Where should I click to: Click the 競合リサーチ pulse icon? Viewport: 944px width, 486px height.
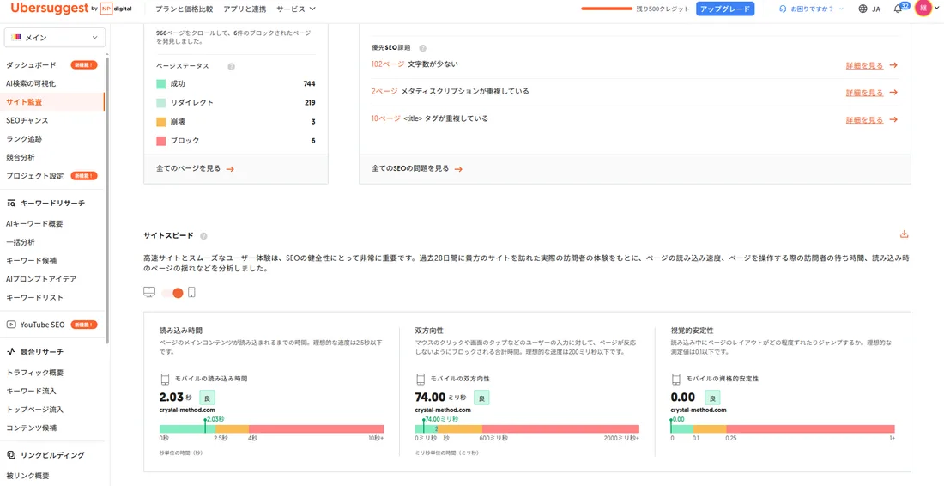[11, 352]
